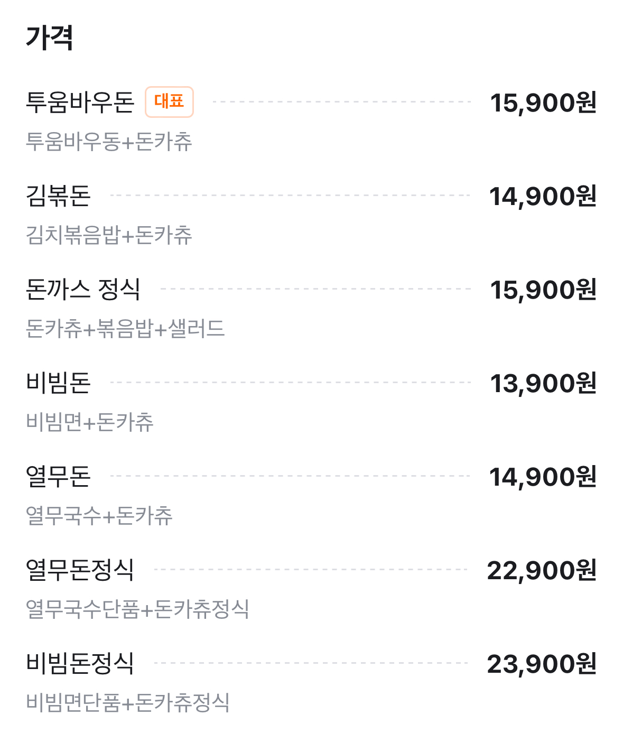Click the 투움바우동+돈카츄 description text
623x733 pixels.
tap(109, 142)
